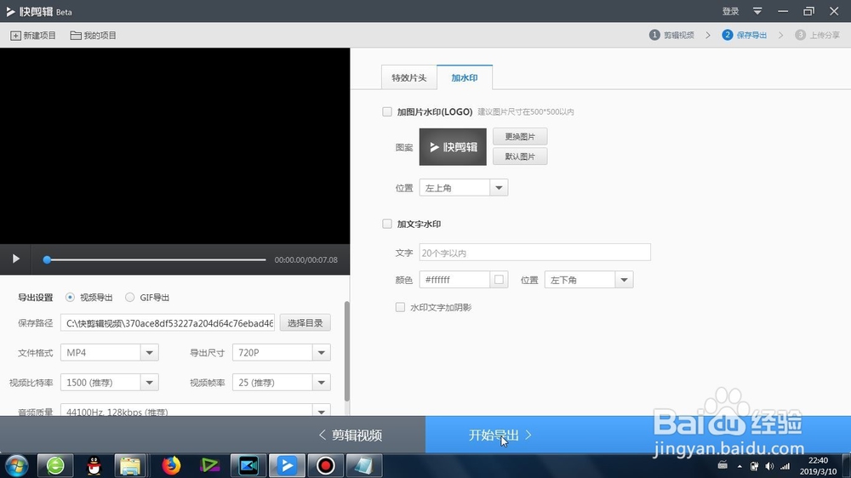Click the watermark text input field
Screen dimensions: 851x478
[x=534, y=253]
